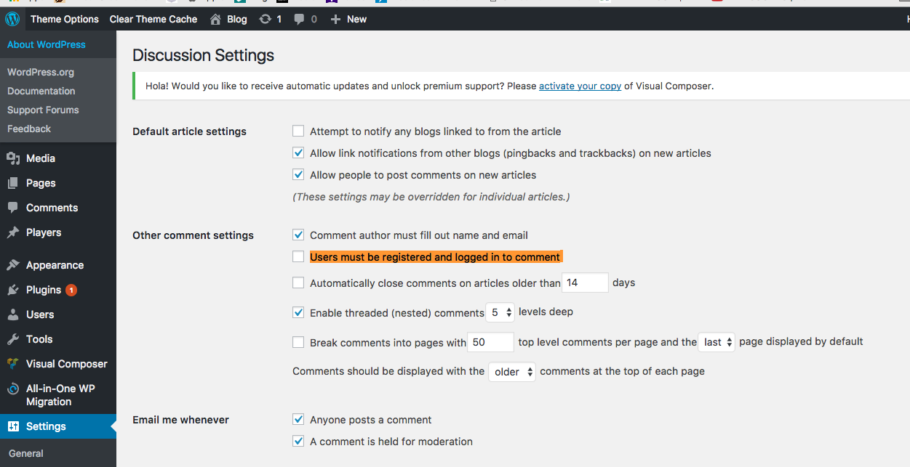
Task: Click the days input field showing 14
Action: click(585, 283)
